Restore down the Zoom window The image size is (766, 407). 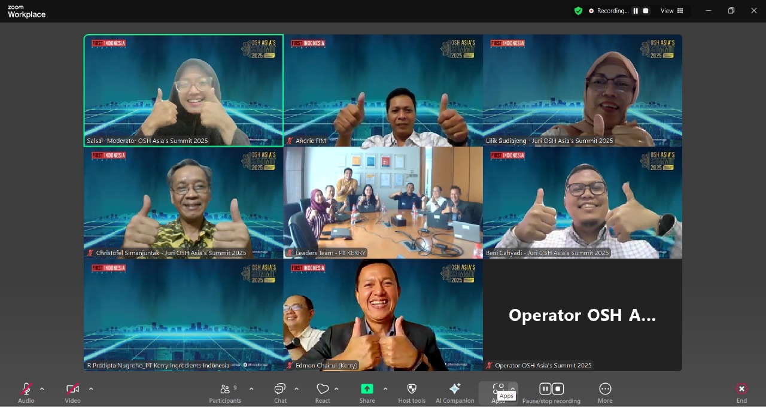(x=731, y=11)
